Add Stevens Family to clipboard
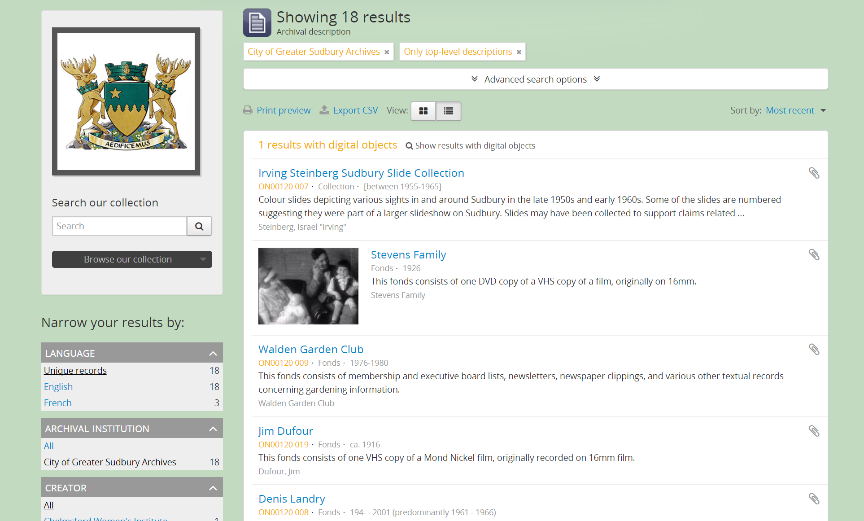864x521 pixels. coord(814,255)
